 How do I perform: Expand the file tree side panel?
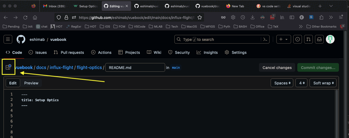[x=8, y=67]
